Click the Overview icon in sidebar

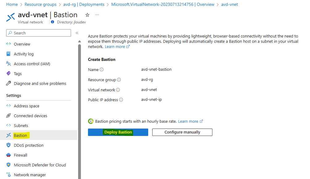(9, 44)
